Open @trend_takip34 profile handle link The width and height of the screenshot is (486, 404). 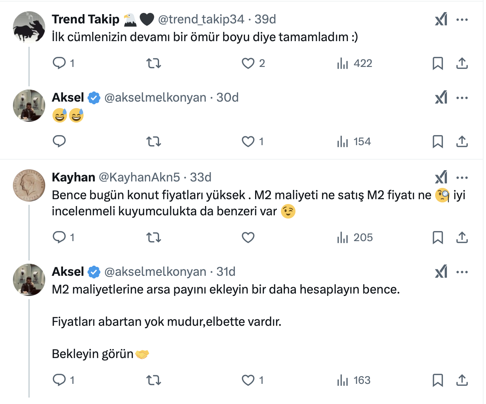tap(201, 19)
